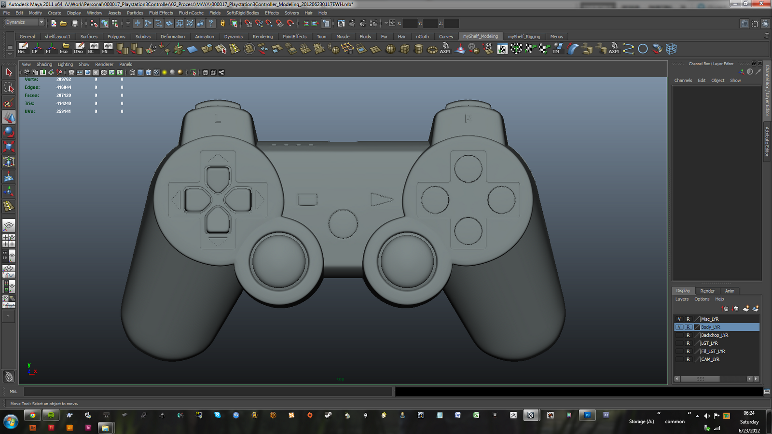Image resolution: width=772 pixels, height=434 pixels.
Task: Create a new empty display layer
Action: [745, 309]
